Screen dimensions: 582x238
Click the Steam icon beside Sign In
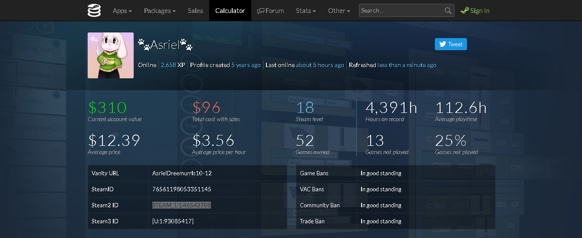click(464, 11)
